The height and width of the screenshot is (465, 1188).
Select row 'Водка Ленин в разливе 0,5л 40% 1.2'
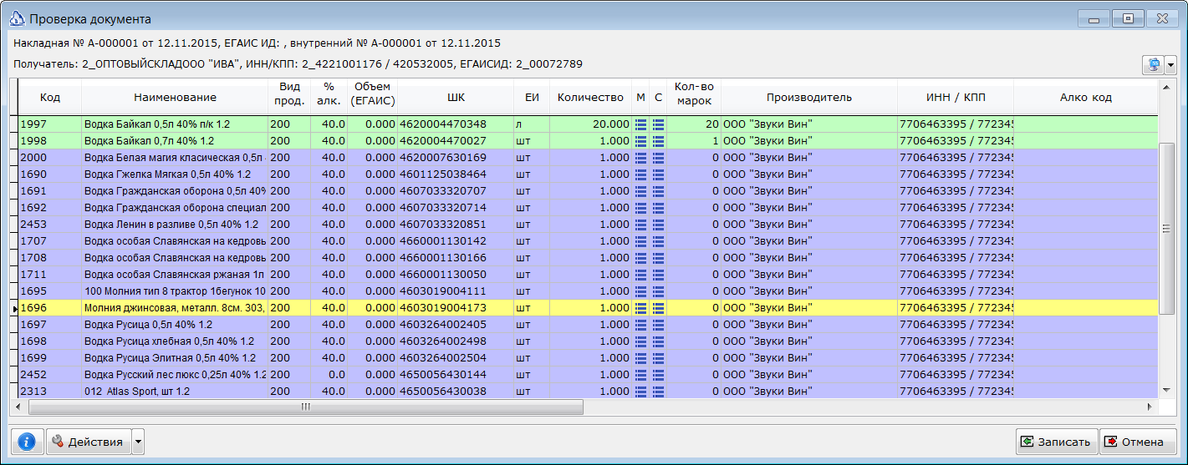(588, 224)
